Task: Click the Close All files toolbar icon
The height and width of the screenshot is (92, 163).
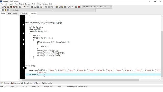Action: coord(16,7)
